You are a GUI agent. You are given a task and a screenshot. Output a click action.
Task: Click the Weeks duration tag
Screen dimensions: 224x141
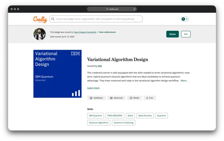coord(134,98)
